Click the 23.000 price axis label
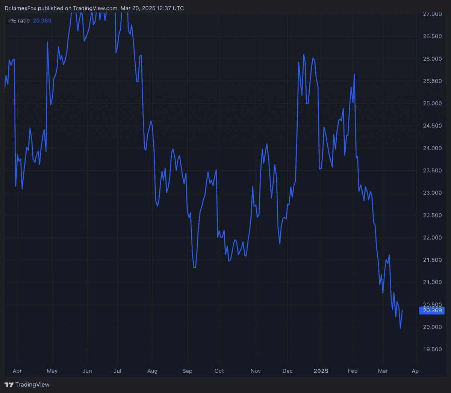451x393 pixels. (x=432, y=193)
